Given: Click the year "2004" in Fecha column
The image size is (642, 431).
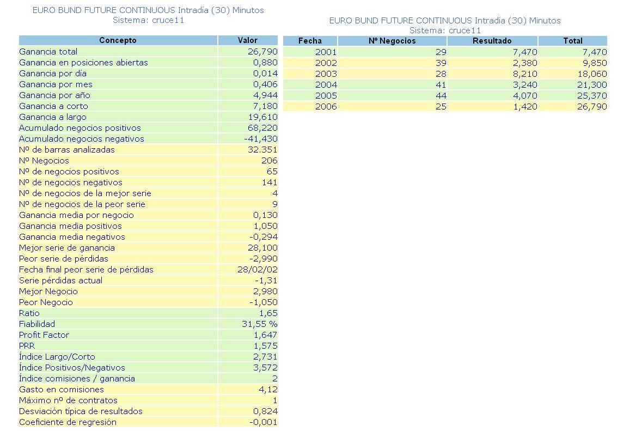Looking at the screenshot, I should [326, 84].
